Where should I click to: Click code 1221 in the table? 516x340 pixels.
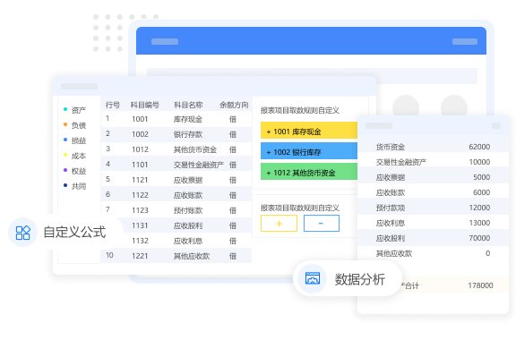pos(140,256)
